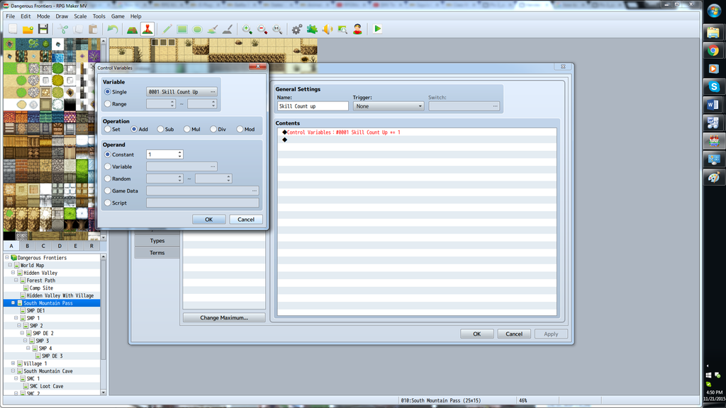This screenshot has width=726, height=408.
Task: Select the Flood Fill bucket tool
Action: click(212, 29)
